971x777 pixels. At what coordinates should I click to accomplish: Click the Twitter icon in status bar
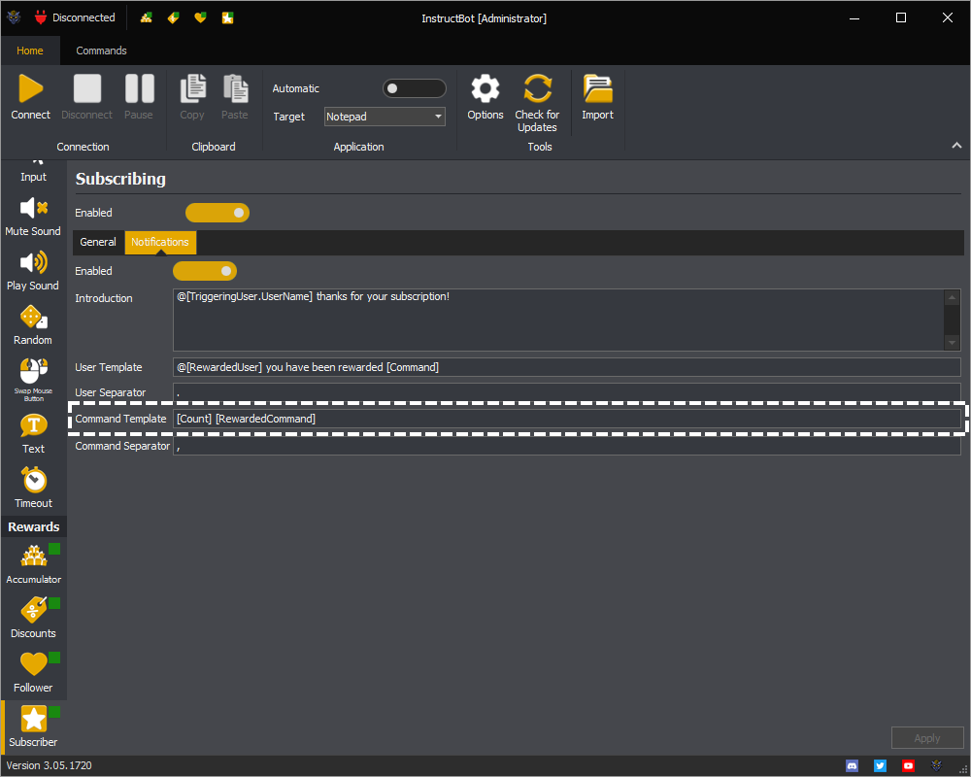(x=880, y=766)
